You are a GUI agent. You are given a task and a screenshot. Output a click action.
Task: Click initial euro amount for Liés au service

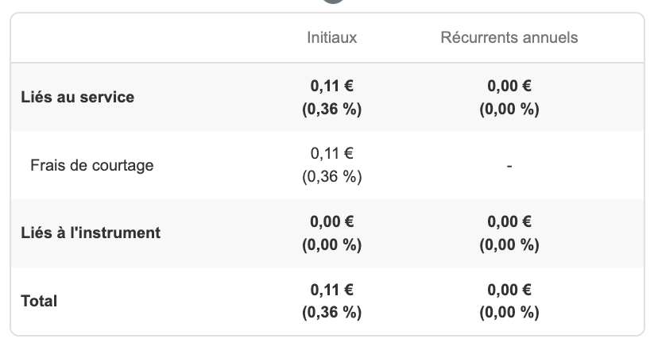(331, 87)
